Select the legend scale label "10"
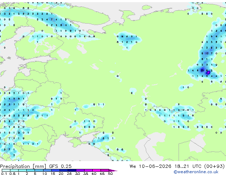The image size is (226, 175). point(45,174)
